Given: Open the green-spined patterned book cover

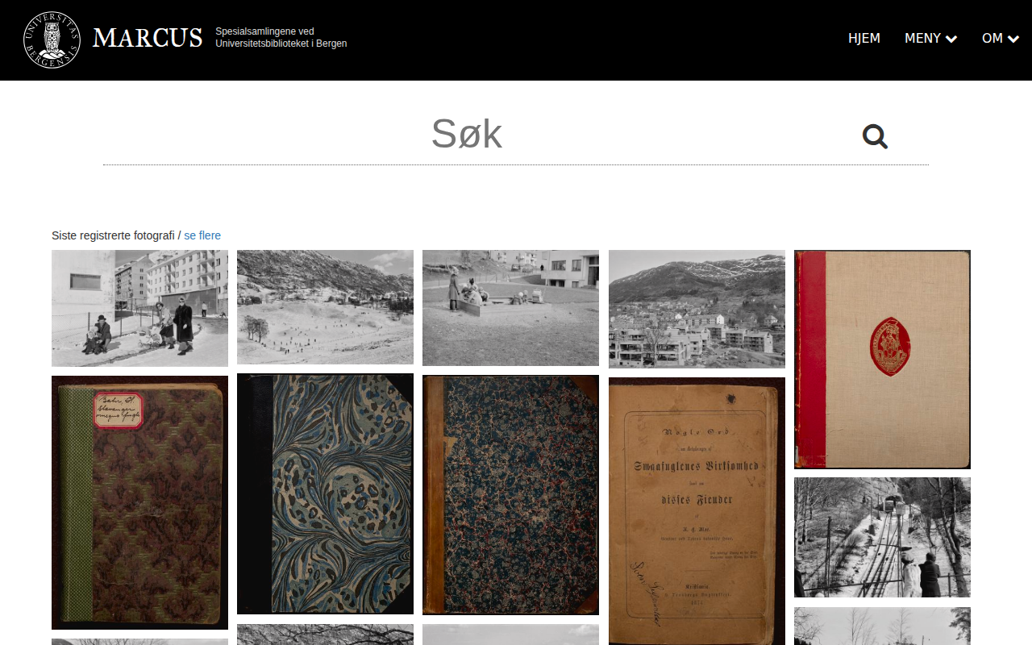Looking at the screenshot, I should pyautogui.click(x=139, y=502).
